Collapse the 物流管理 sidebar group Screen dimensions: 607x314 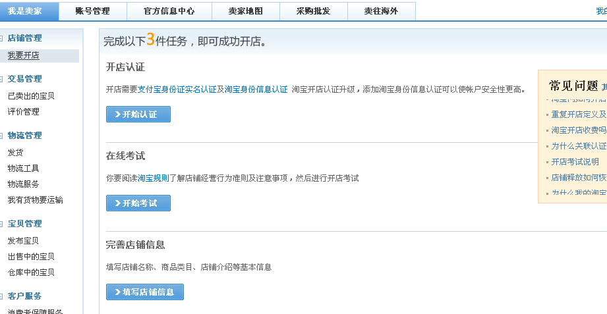pyautogui.click(x=3, y=136)
